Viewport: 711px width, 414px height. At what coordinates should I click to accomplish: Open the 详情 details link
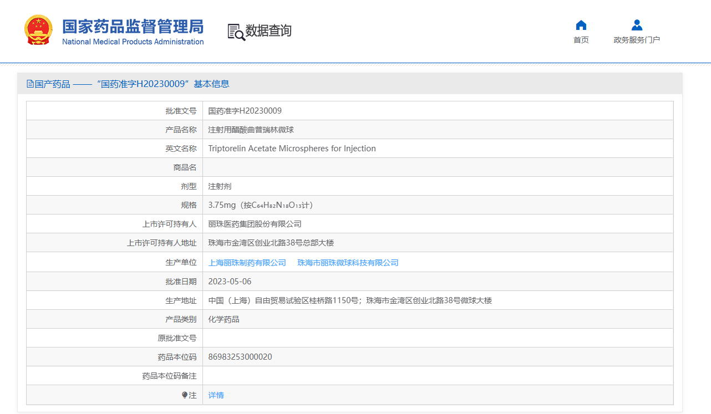(216, 395)
